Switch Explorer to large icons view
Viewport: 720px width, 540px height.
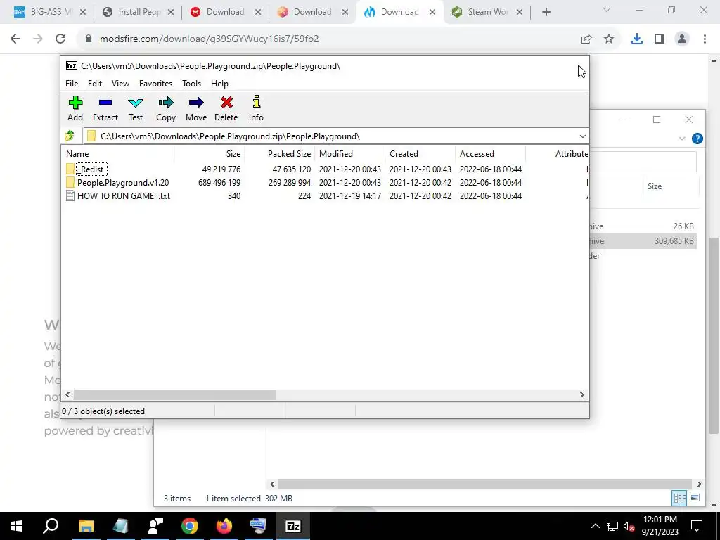695,499
